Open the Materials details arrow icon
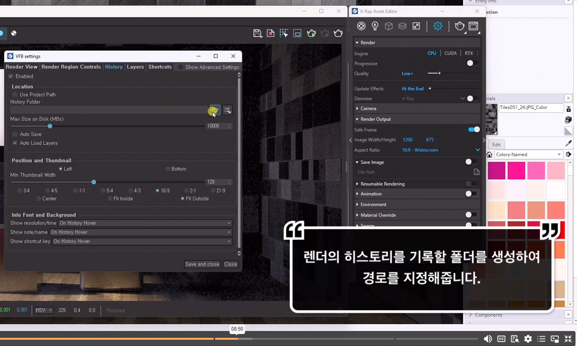 tap(568, 155)
